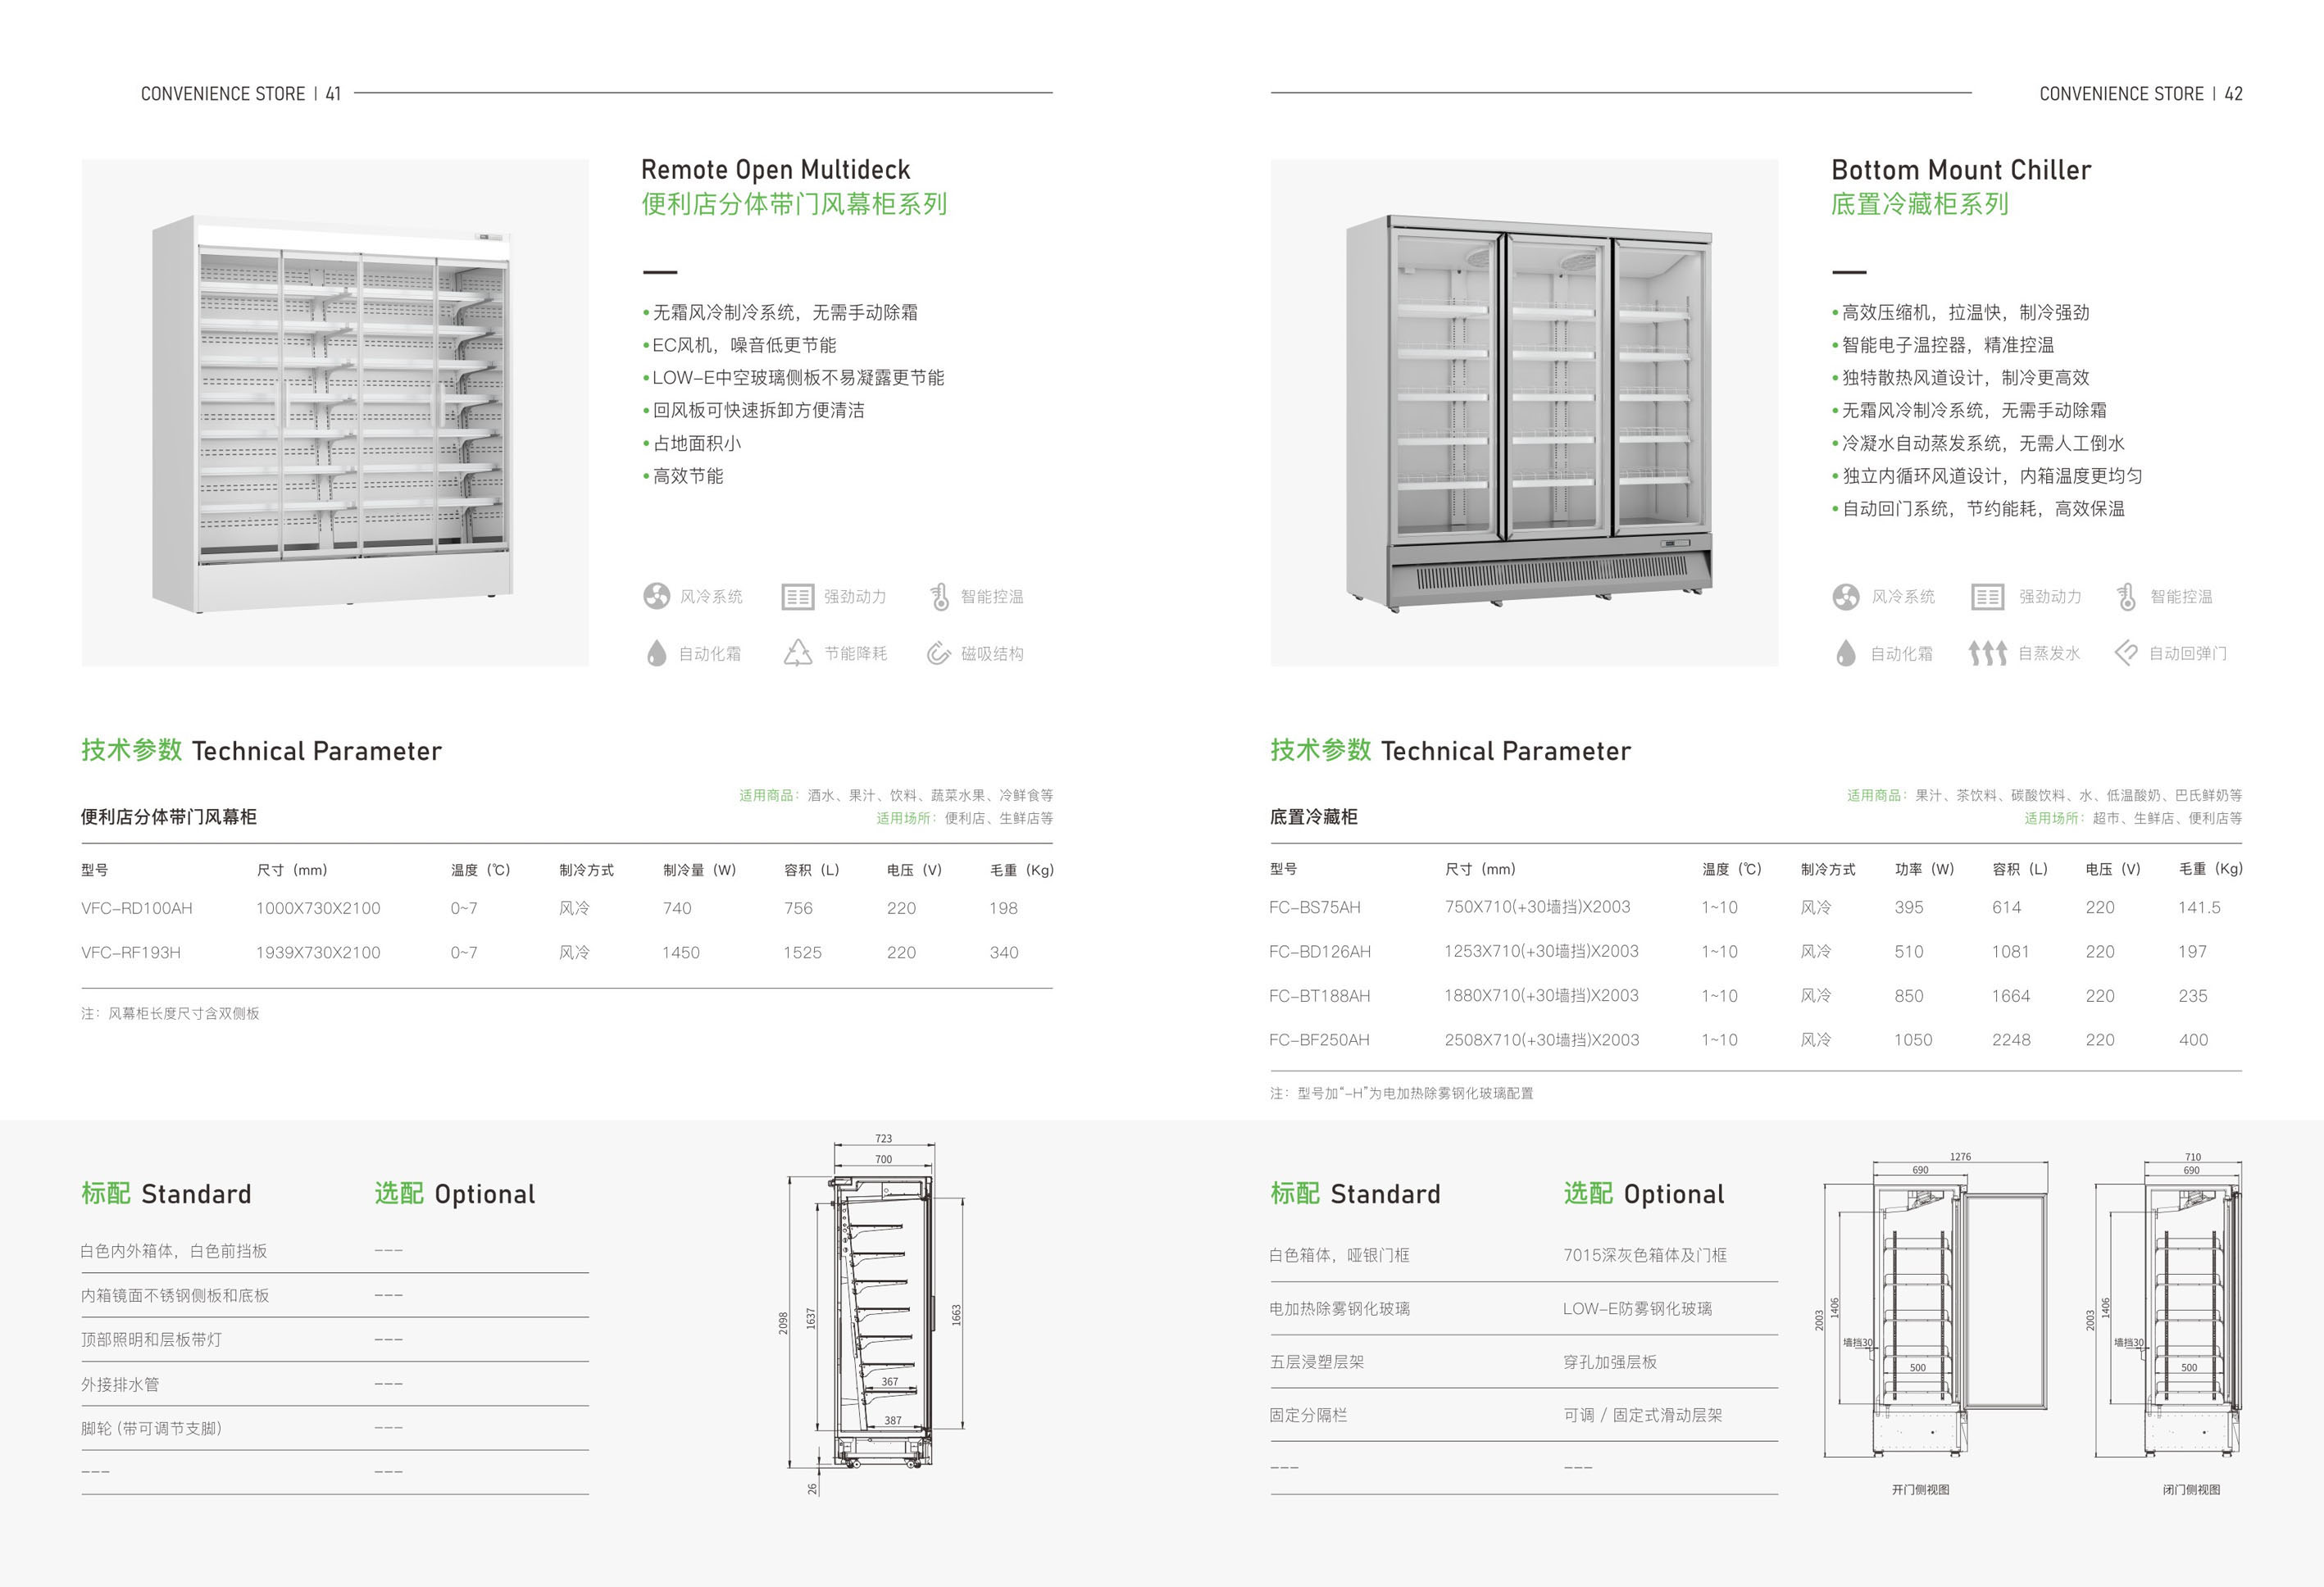Click the 底置冷藏柜系列 green title
Screen dimensions: 2324x1587
(x=1920, y=204)
